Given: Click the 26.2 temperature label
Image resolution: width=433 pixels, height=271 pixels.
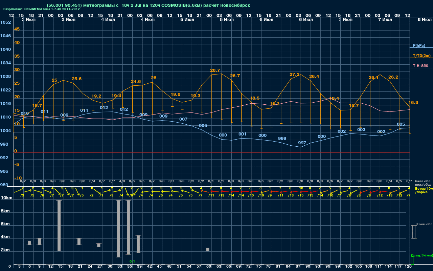Looking at the screenshot, I should [x=393, y=77].
